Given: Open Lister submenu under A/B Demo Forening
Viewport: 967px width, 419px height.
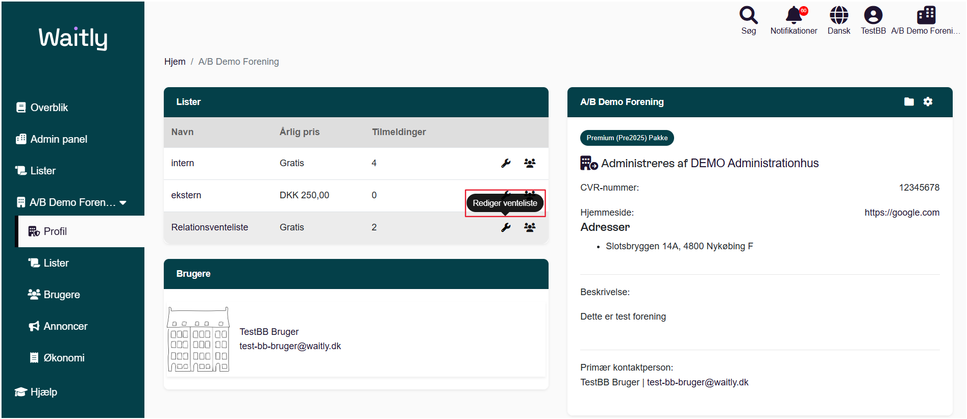Looking at the screenshot, I should tap(48, 263).
